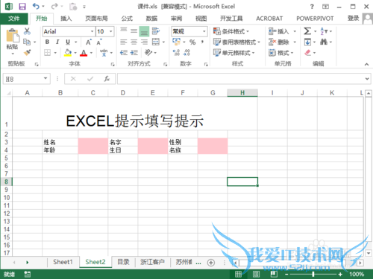Apply Comma Style number format
Screen dimensions: 373x279
(x=203, y=42)
